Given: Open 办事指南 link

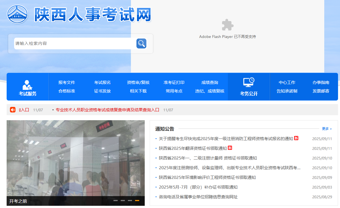Looking at the screenshot, I should tap(321, 83).
